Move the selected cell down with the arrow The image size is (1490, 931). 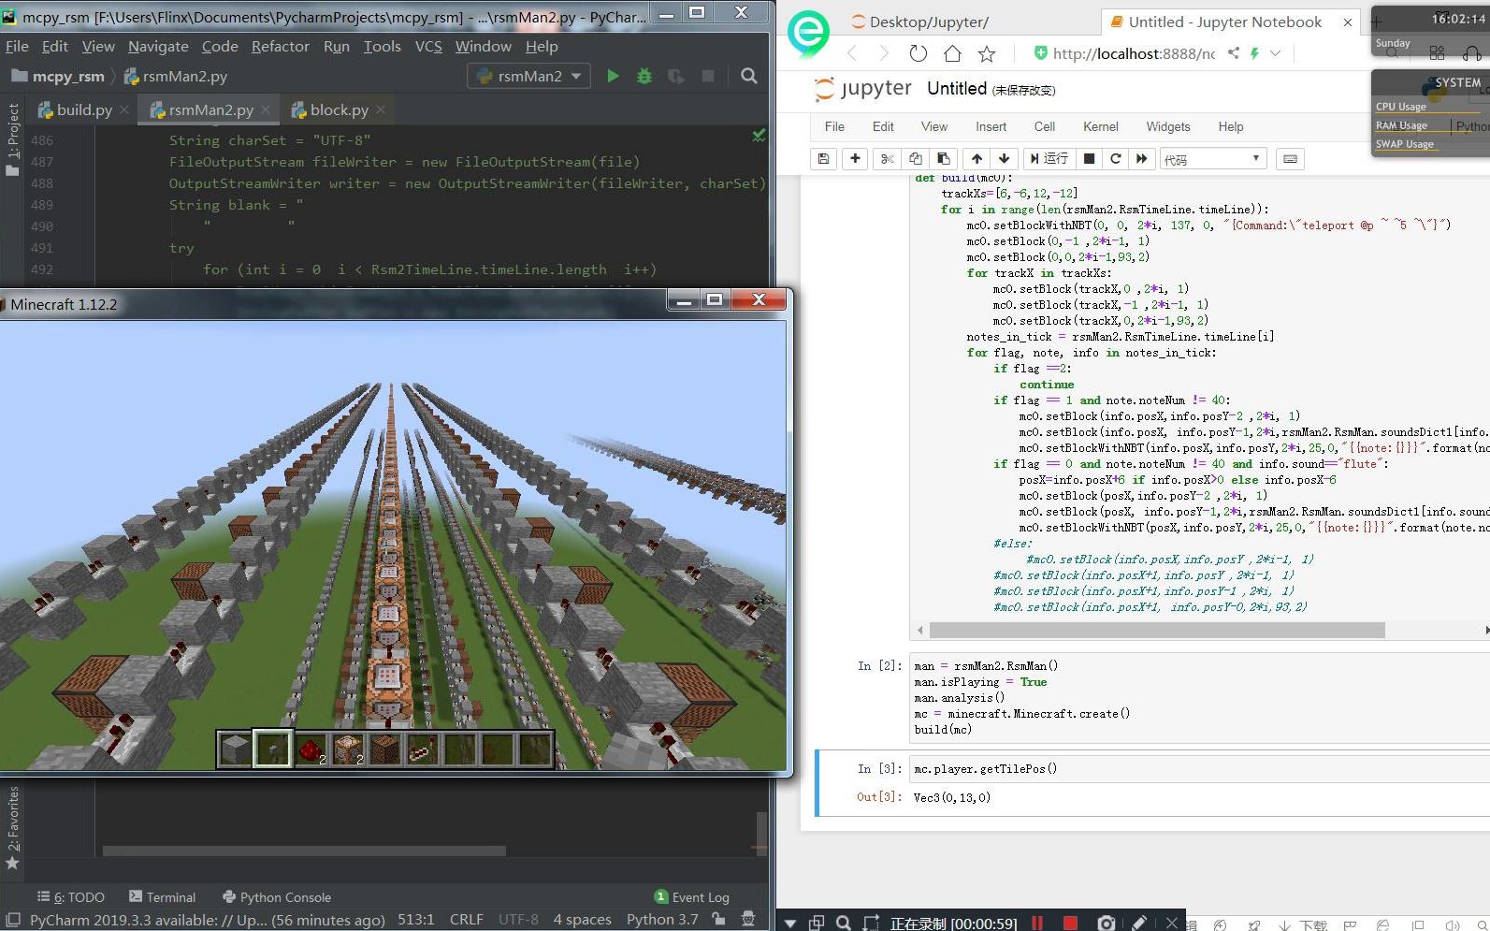click(1005, 159)
